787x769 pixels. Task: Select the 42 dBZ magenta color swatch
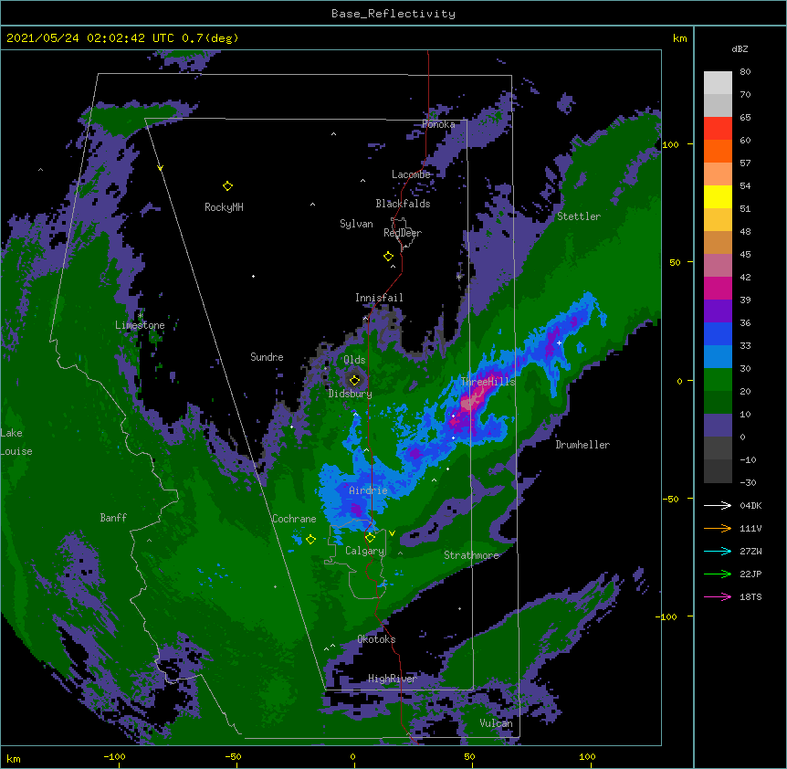[718, 288]
